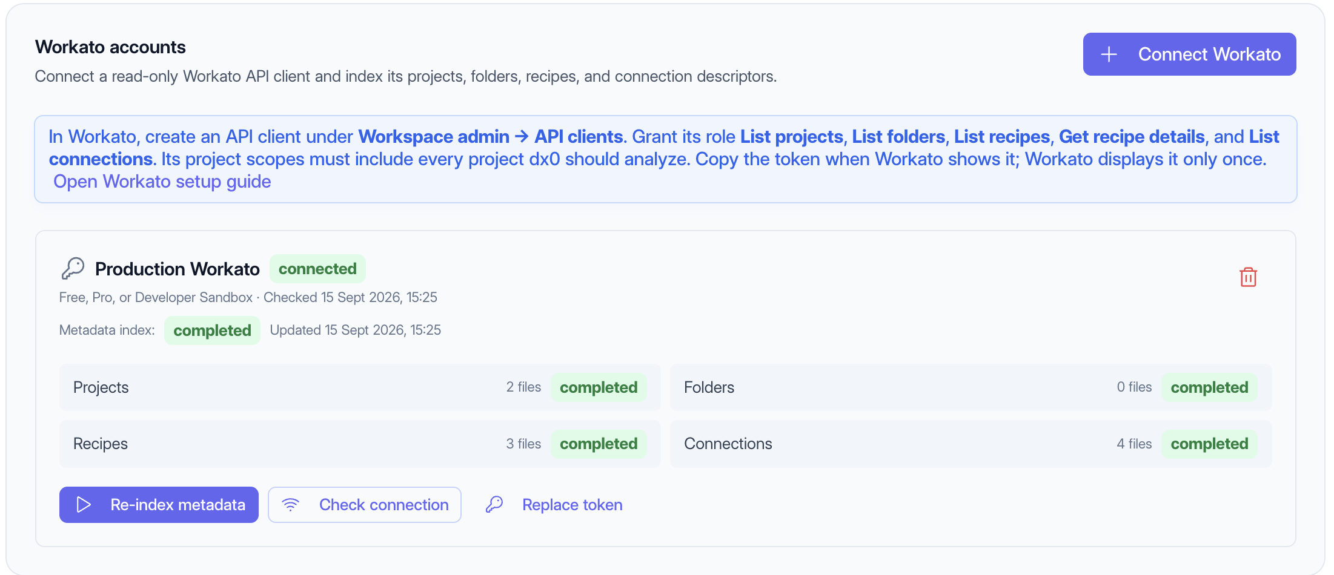Click the "Metadata index:" label
Screen dimensions: 1334x575
coord(107,330)
